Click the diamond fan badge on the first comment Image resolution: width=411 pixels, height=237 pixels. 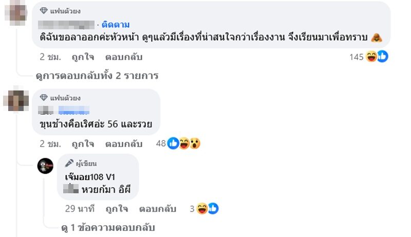click(44, 11)
